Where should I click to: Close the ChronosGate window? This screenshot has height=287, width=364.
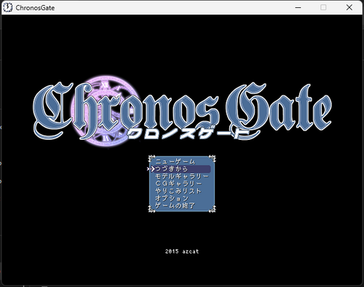tap(349, 7)
